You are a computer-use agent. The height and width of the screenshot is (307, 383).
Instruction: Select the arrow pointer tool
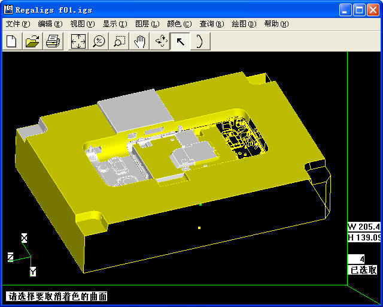[180, 41]
